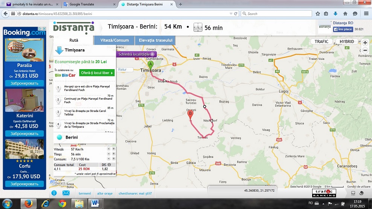Toggle the HYBRID map view
This screenshot has height=209, width=372.
(347, 41)
